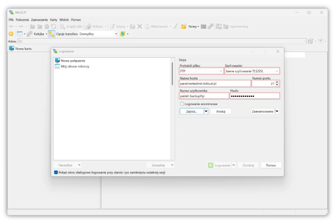Click the Edytuj toolbar button

[118, 26]
